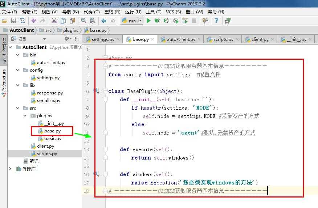Screen dimensions: 318x208
Task: Open the 文件 (F) menu
Action: click(9, 12)
